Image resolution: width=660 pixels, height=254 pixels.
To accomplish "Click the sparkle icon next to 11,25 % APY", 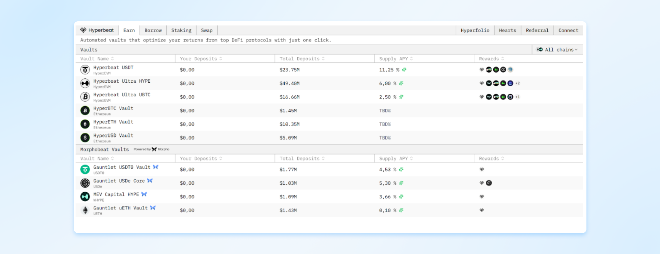I will pyautogui.click(x=404, y=70).
